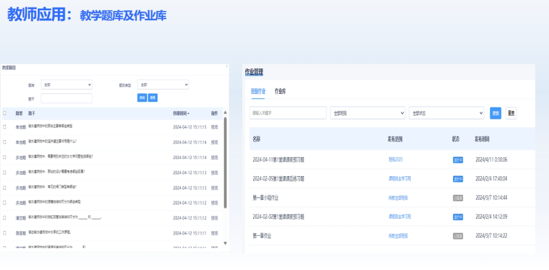Click 进行中 badge for 2024-04-11 homework
The image size is (549, 270).
457,160
